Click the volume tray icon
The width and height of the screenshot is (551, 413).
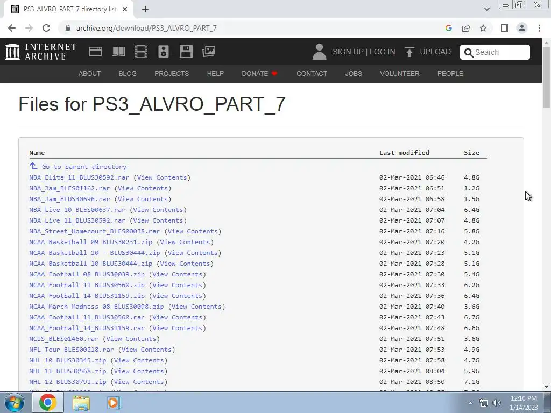click(x=497, y=403)
